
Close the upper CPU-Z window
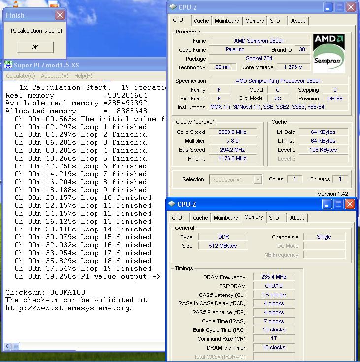click(x=351, y=7)
